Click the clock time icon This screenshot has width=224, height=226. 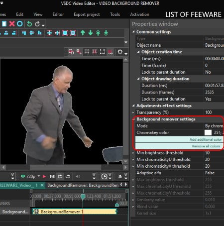tap(104, 176)
